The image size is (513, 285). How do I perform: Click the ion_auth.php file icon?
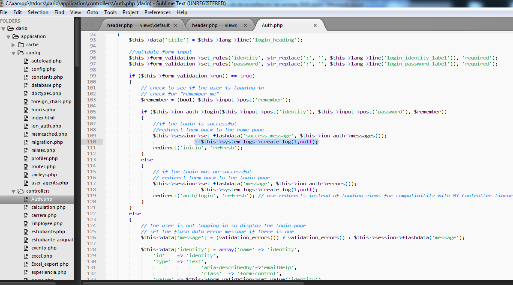point(26,126)
